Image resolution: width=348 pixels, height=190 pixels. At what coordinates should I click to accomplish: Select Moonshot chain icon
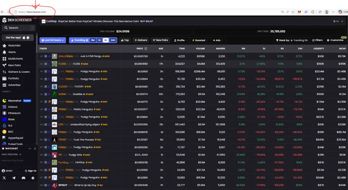pyautogui.click(x=4, y=101)
